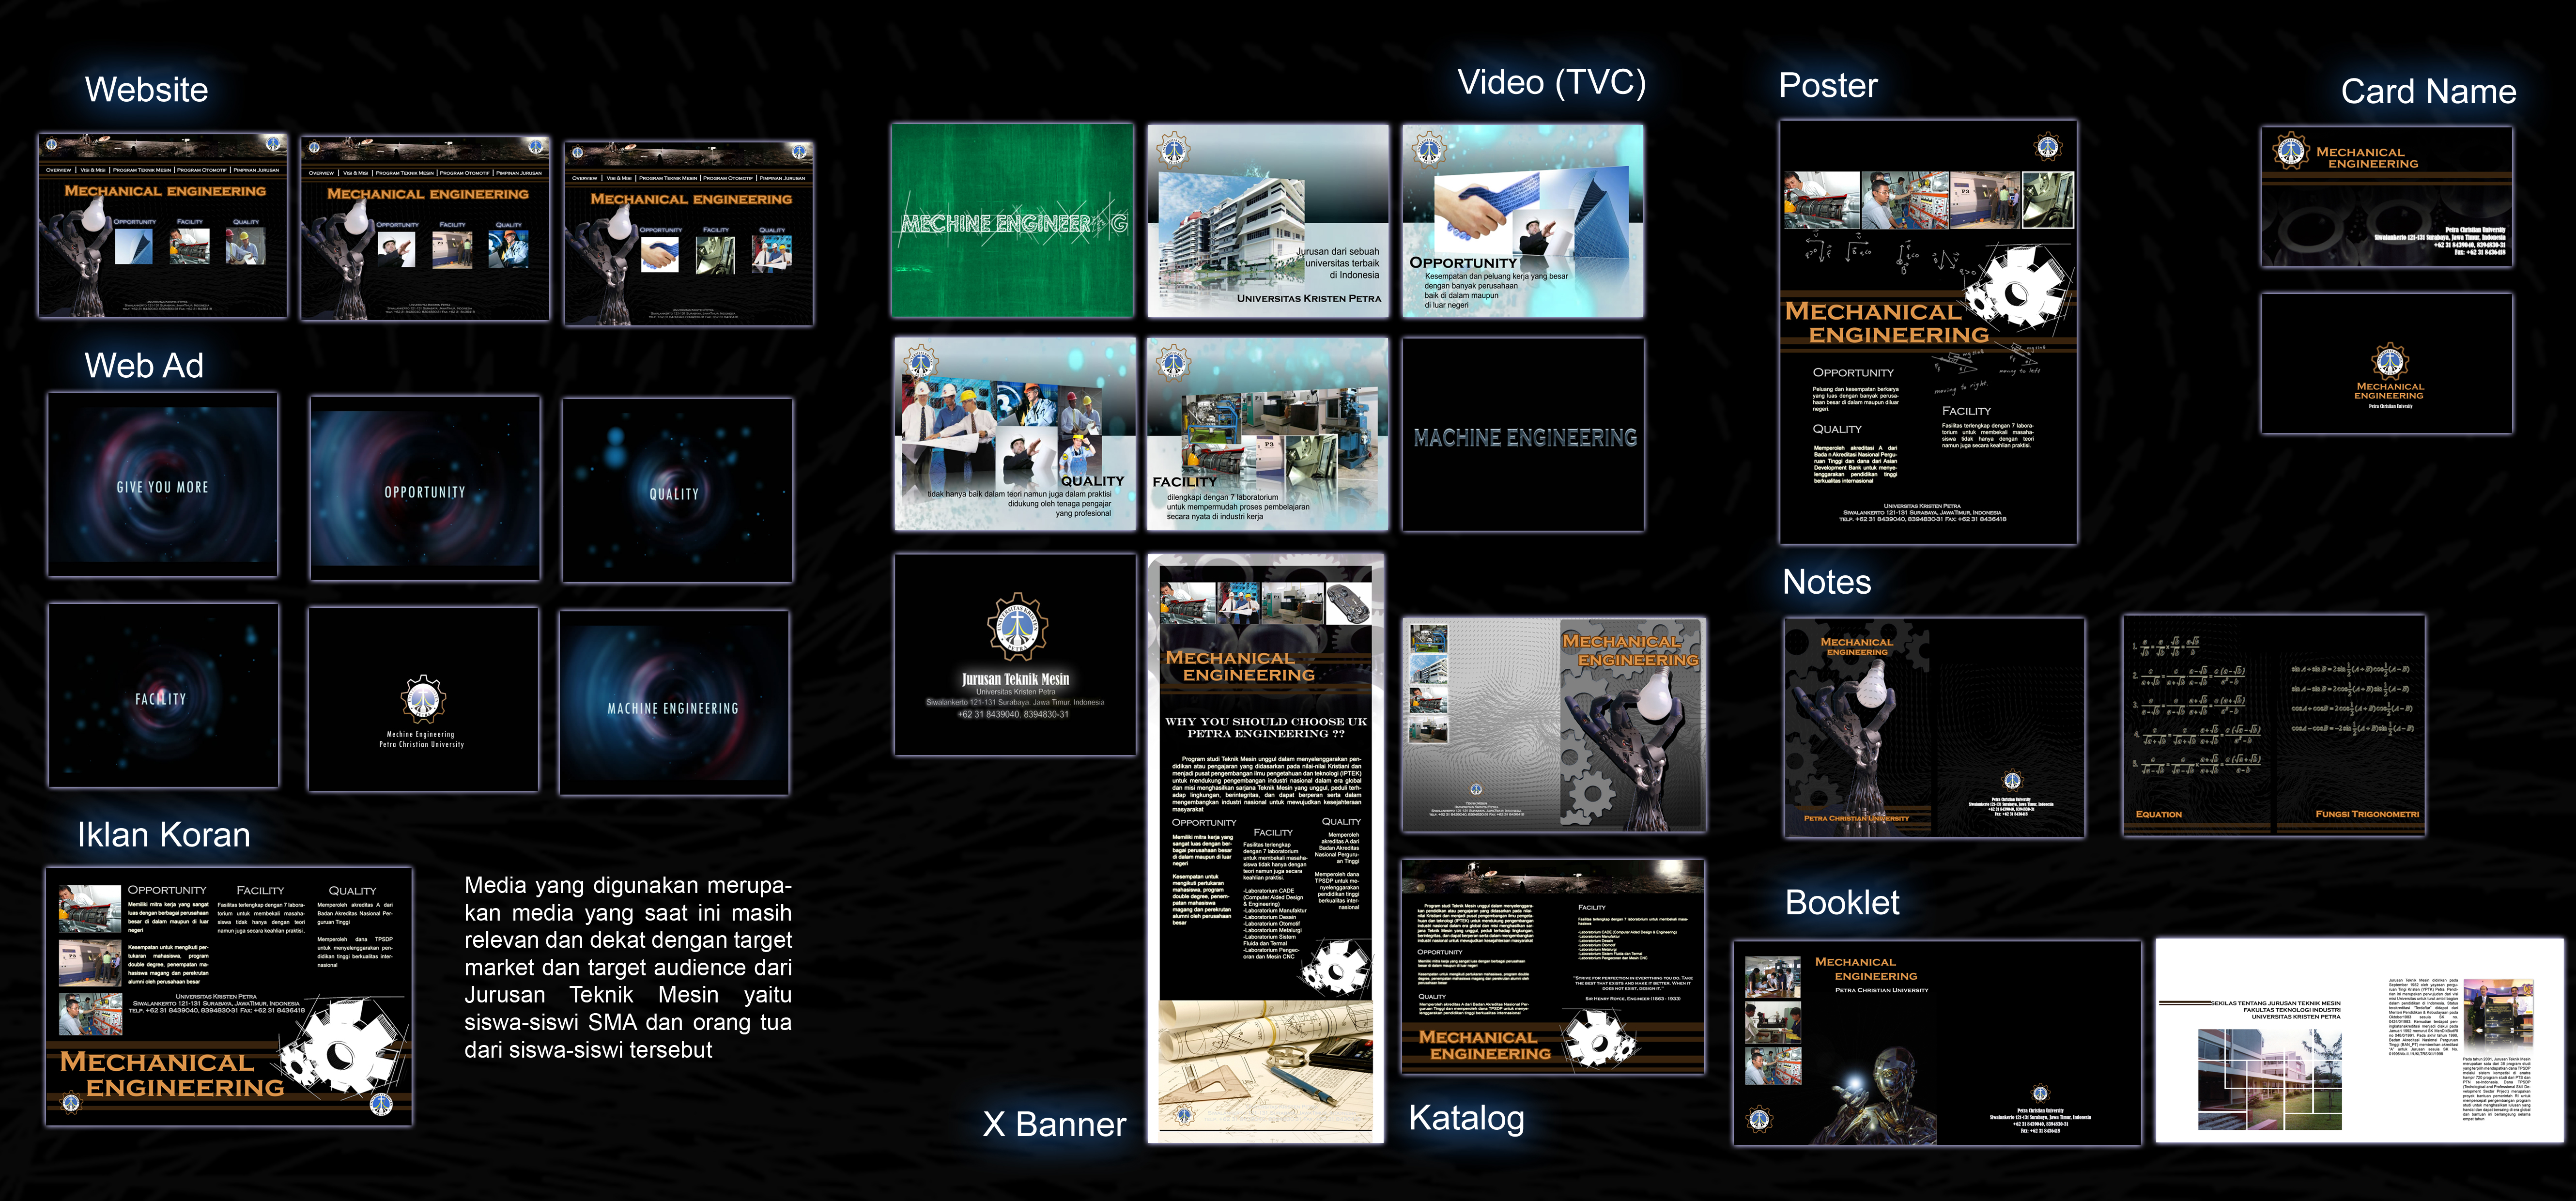Select the green Mechine Engineering video frame
2576x1201 pixels.
(x=1012, y=221)
